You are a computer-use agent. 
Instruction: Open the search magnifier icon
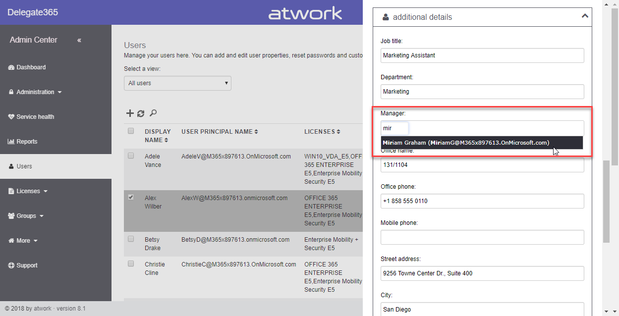tap(153, 113)
